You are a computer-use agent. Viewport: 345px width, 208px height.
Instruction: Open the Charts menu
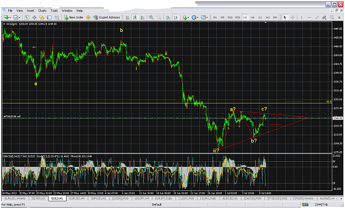pyautogui.click(x=43, y=10)
